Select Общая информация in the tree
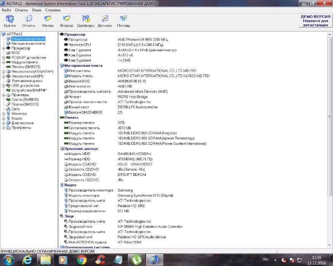The image size is (333, 266). 28,39
